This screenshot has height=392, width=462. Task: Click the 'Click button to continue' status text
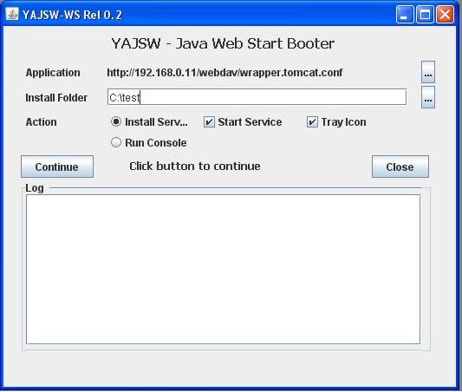click(x=195, y=167)
